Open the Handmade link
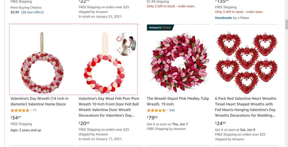The width and height of the screenshot is (288, 147). (x=223, y=18)
